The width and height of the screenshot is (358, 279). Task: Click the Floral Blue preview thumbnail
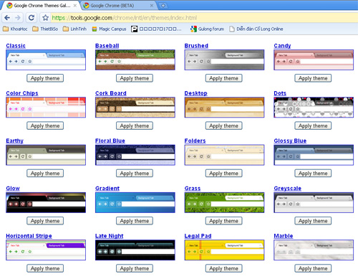click(135, 155)
